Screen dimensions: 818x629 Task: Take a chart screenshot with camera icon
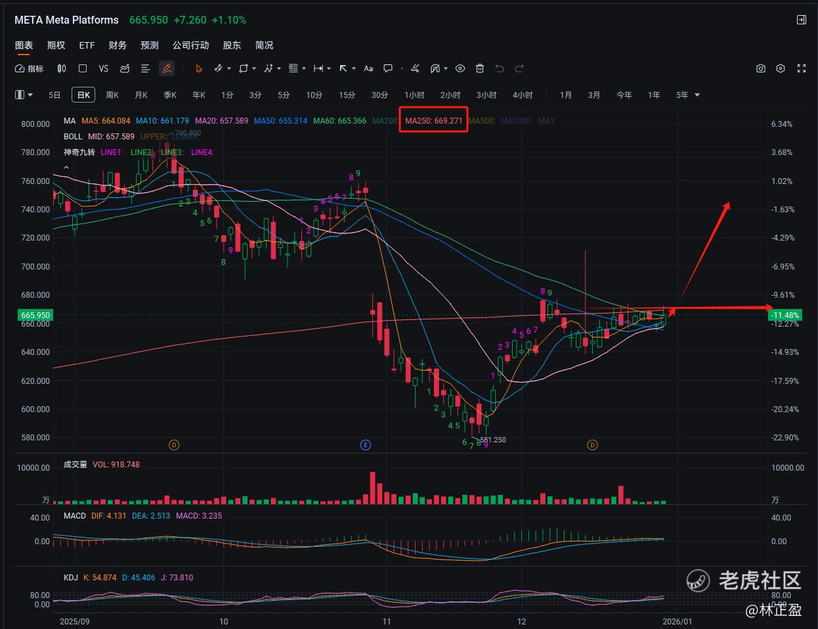point(761,68)
